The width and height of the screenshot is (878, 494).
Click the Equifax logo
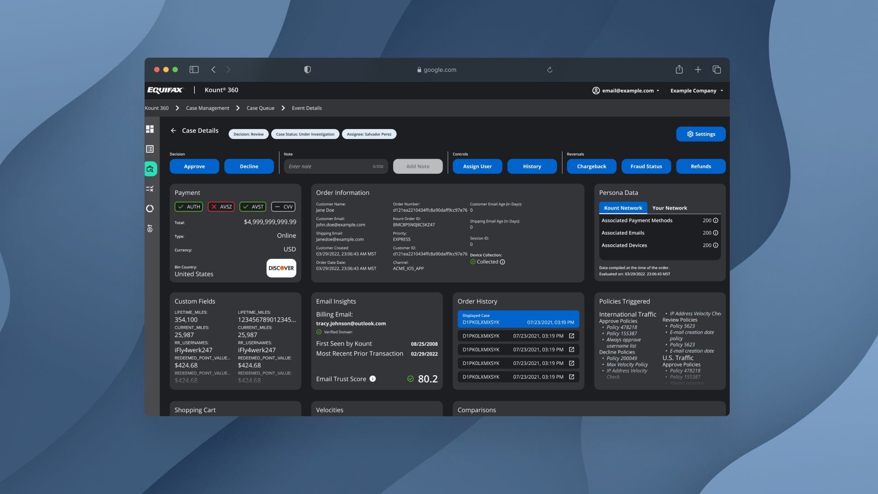165,90
